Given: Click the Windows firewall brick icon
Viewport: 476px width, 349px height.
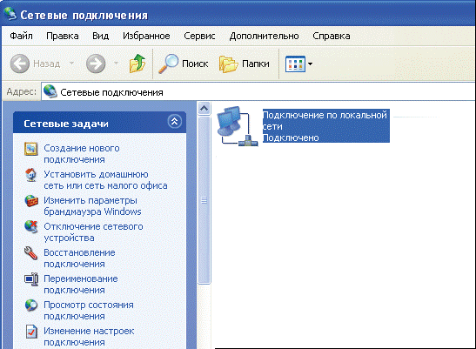Looking at the screenshot, I should [x=31, y=201].
